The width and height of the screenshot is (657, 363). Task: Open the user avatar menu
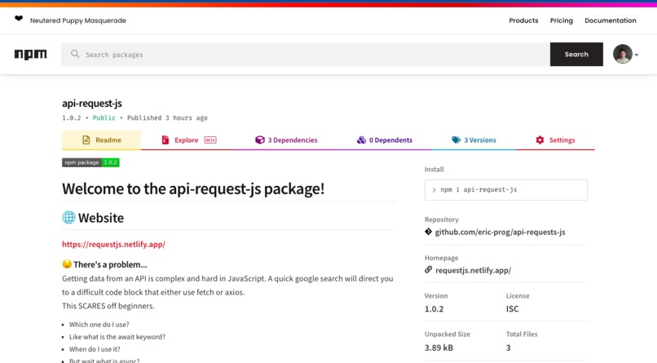tap(623, 54)
